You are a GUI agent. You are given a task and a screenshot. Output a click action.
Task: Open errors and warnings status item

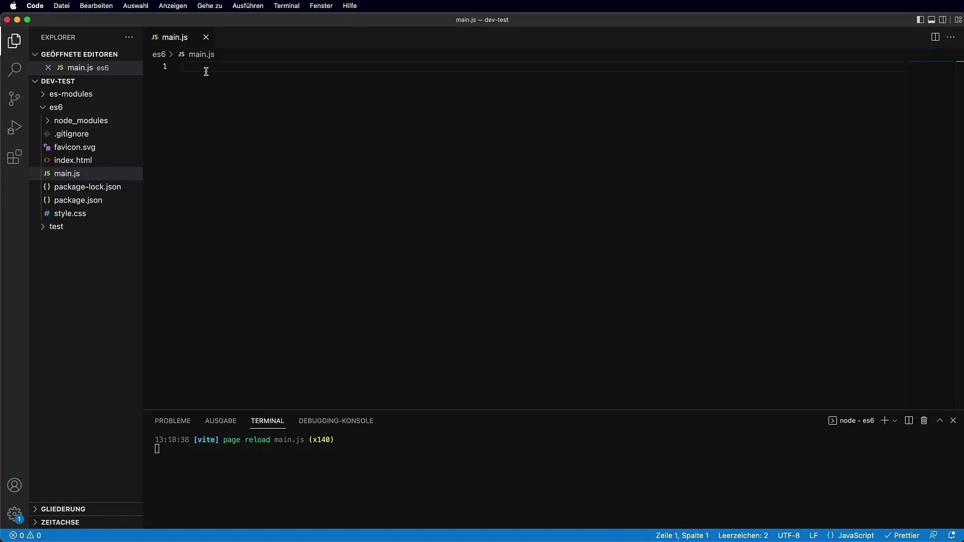tap(25, 535)
